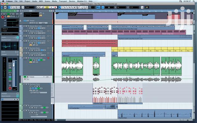Expand the Heaven Bass Loop track arrow
This screenshot has width=197, height=123.
click(x=20, y=26)
